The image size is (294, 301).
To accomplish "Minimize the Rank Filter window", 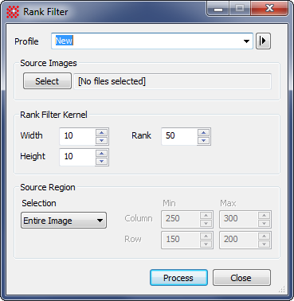I will pyautogui.click(x=218, y=9).
